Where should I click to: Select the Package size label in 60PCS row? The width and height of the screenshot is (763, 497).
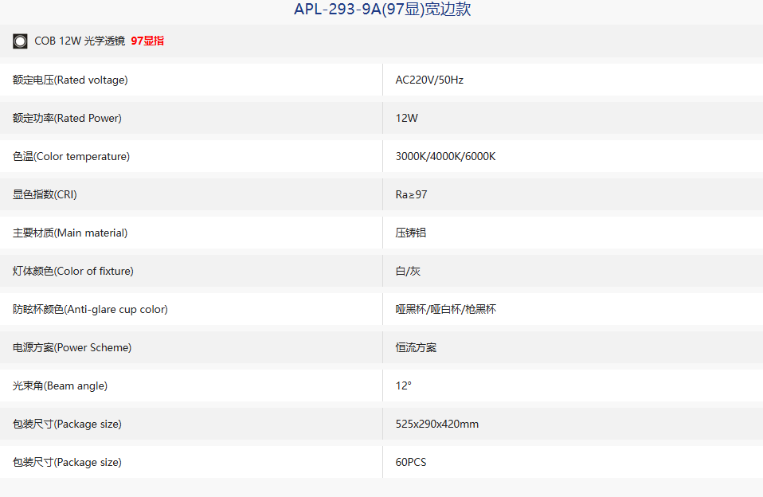pos(67,462)
